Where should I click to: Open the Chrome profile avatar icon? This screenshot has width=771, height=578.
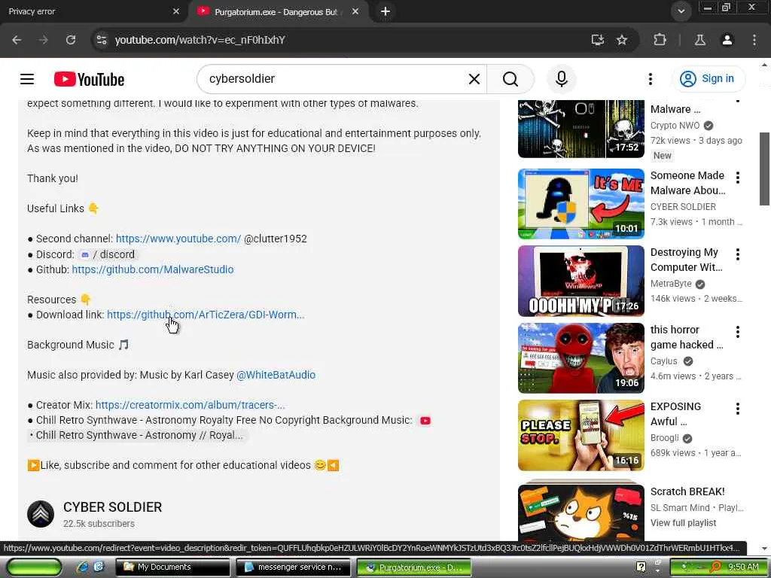click(727, 40)
